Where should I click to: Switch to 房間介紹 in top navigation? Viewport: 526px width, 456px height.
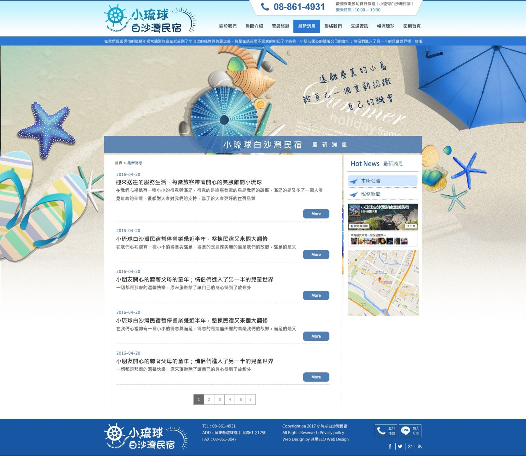pos(254,26)
